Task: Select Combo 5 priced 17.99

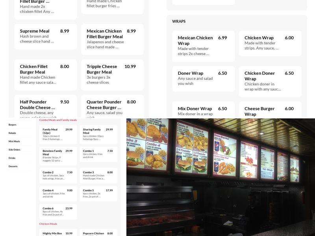Action: pyautogui.click(x=98, y=193)
